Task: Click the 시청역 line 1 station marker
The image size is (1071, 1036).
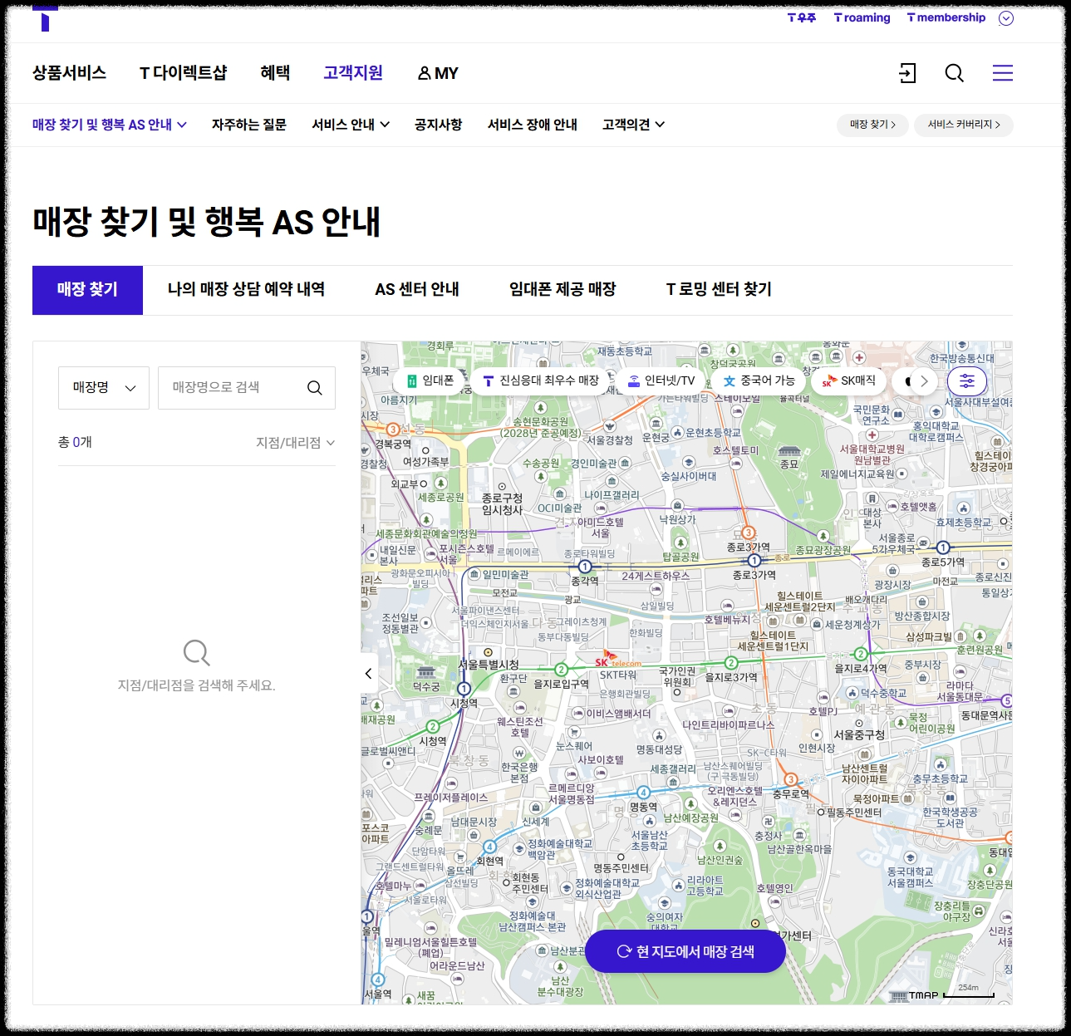Action: tap(464, 689)
